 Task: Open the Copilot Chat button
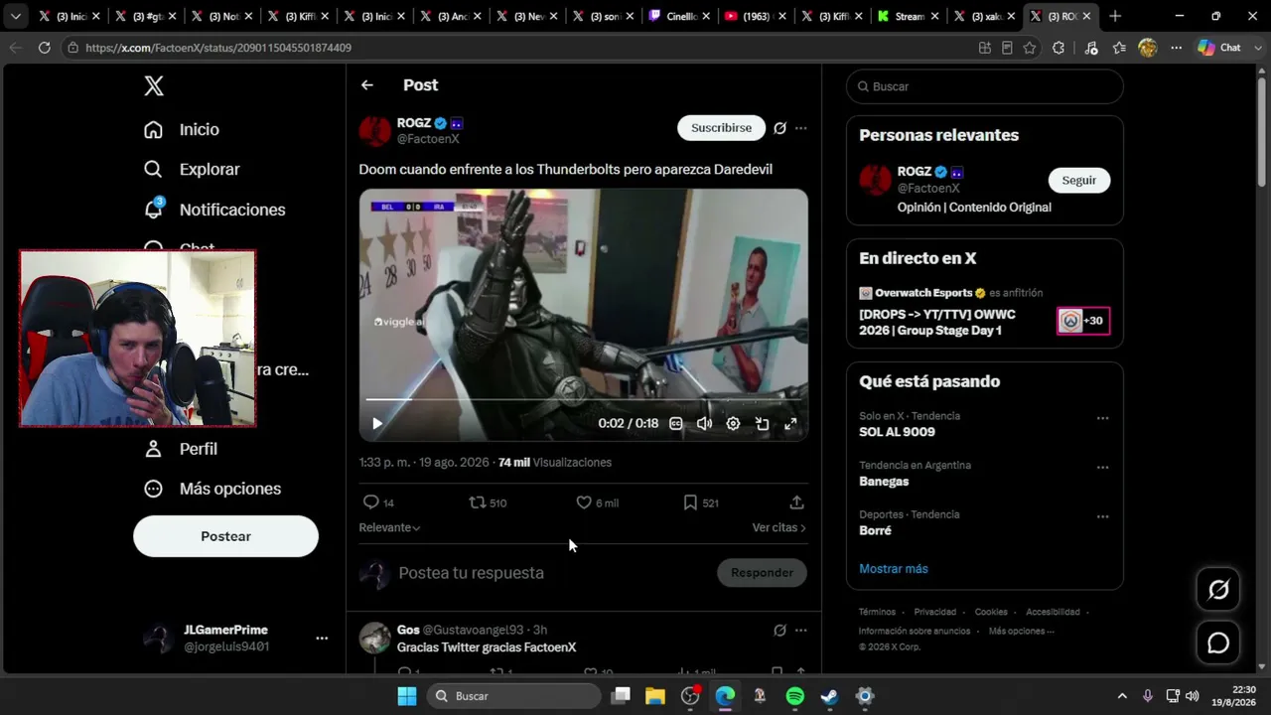pos(1220,48)
